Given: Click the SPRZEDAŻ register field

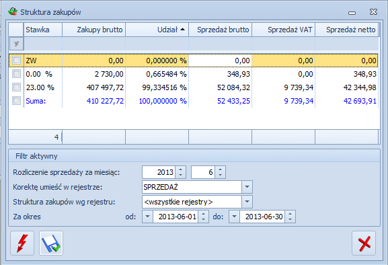Looking at the screenshot, I should (192, 187).
